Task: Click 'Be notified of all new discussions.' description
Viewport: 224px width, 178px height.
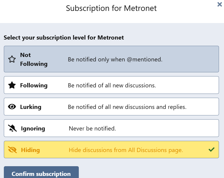Action: tap(112, 85)
